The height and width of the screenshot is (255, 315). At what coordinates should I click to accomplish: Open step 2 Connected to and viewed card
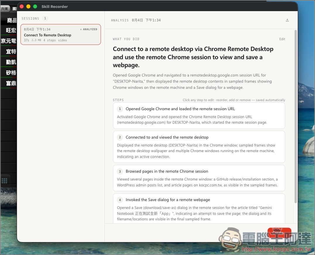pyautogui.click(x=199, y=147)
